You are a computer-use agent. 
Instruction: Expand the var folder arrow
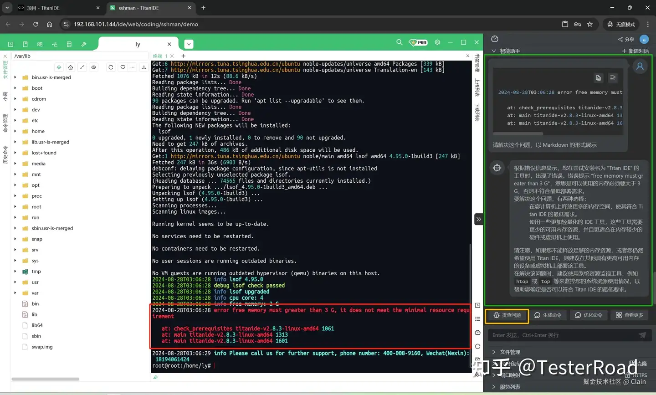pyautogui.click(x=15, y=293)
